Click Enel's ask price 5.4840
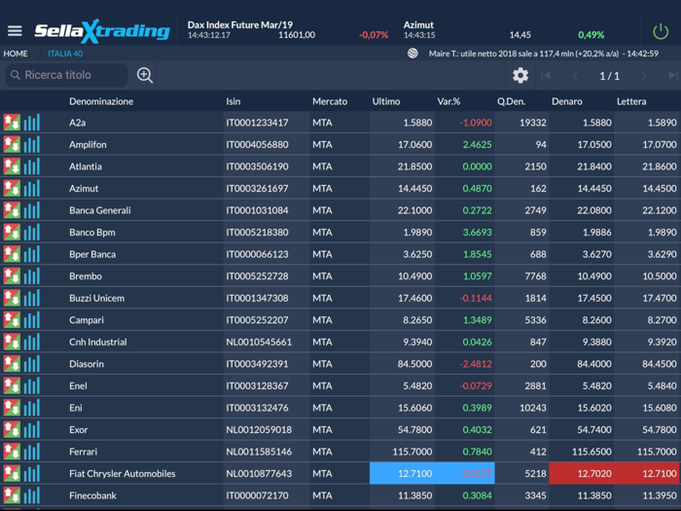Screen dimensions: 681x511 pos(662,385)
